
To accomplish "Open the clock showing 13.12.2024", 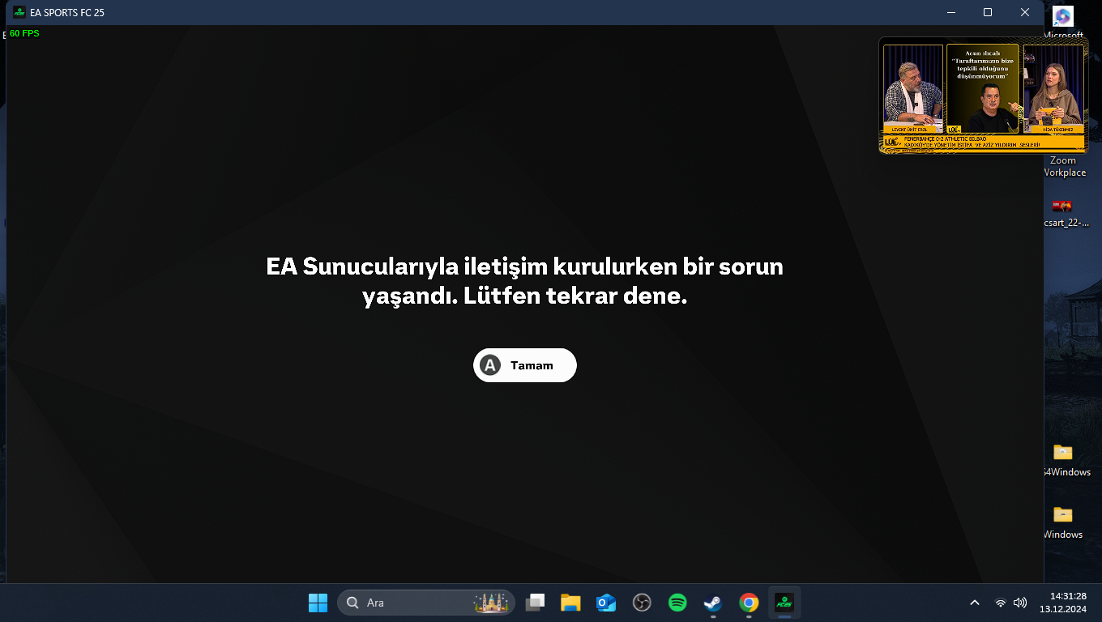I will 1063,603.
